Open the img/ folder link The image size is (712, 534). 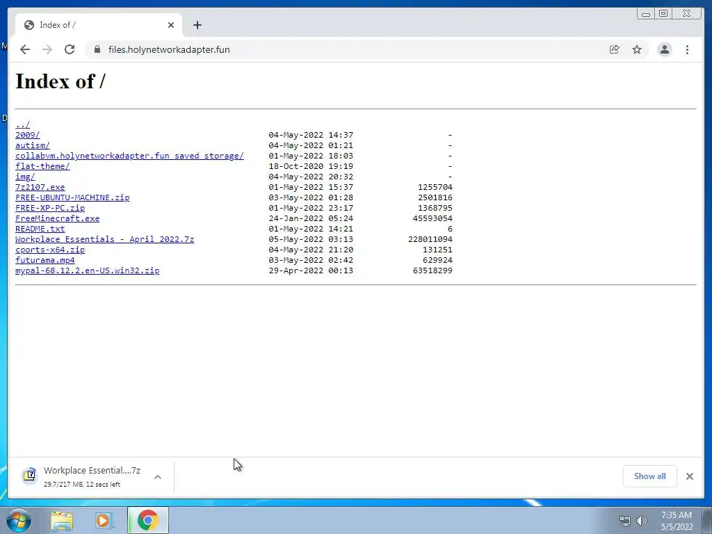(25, 177)
